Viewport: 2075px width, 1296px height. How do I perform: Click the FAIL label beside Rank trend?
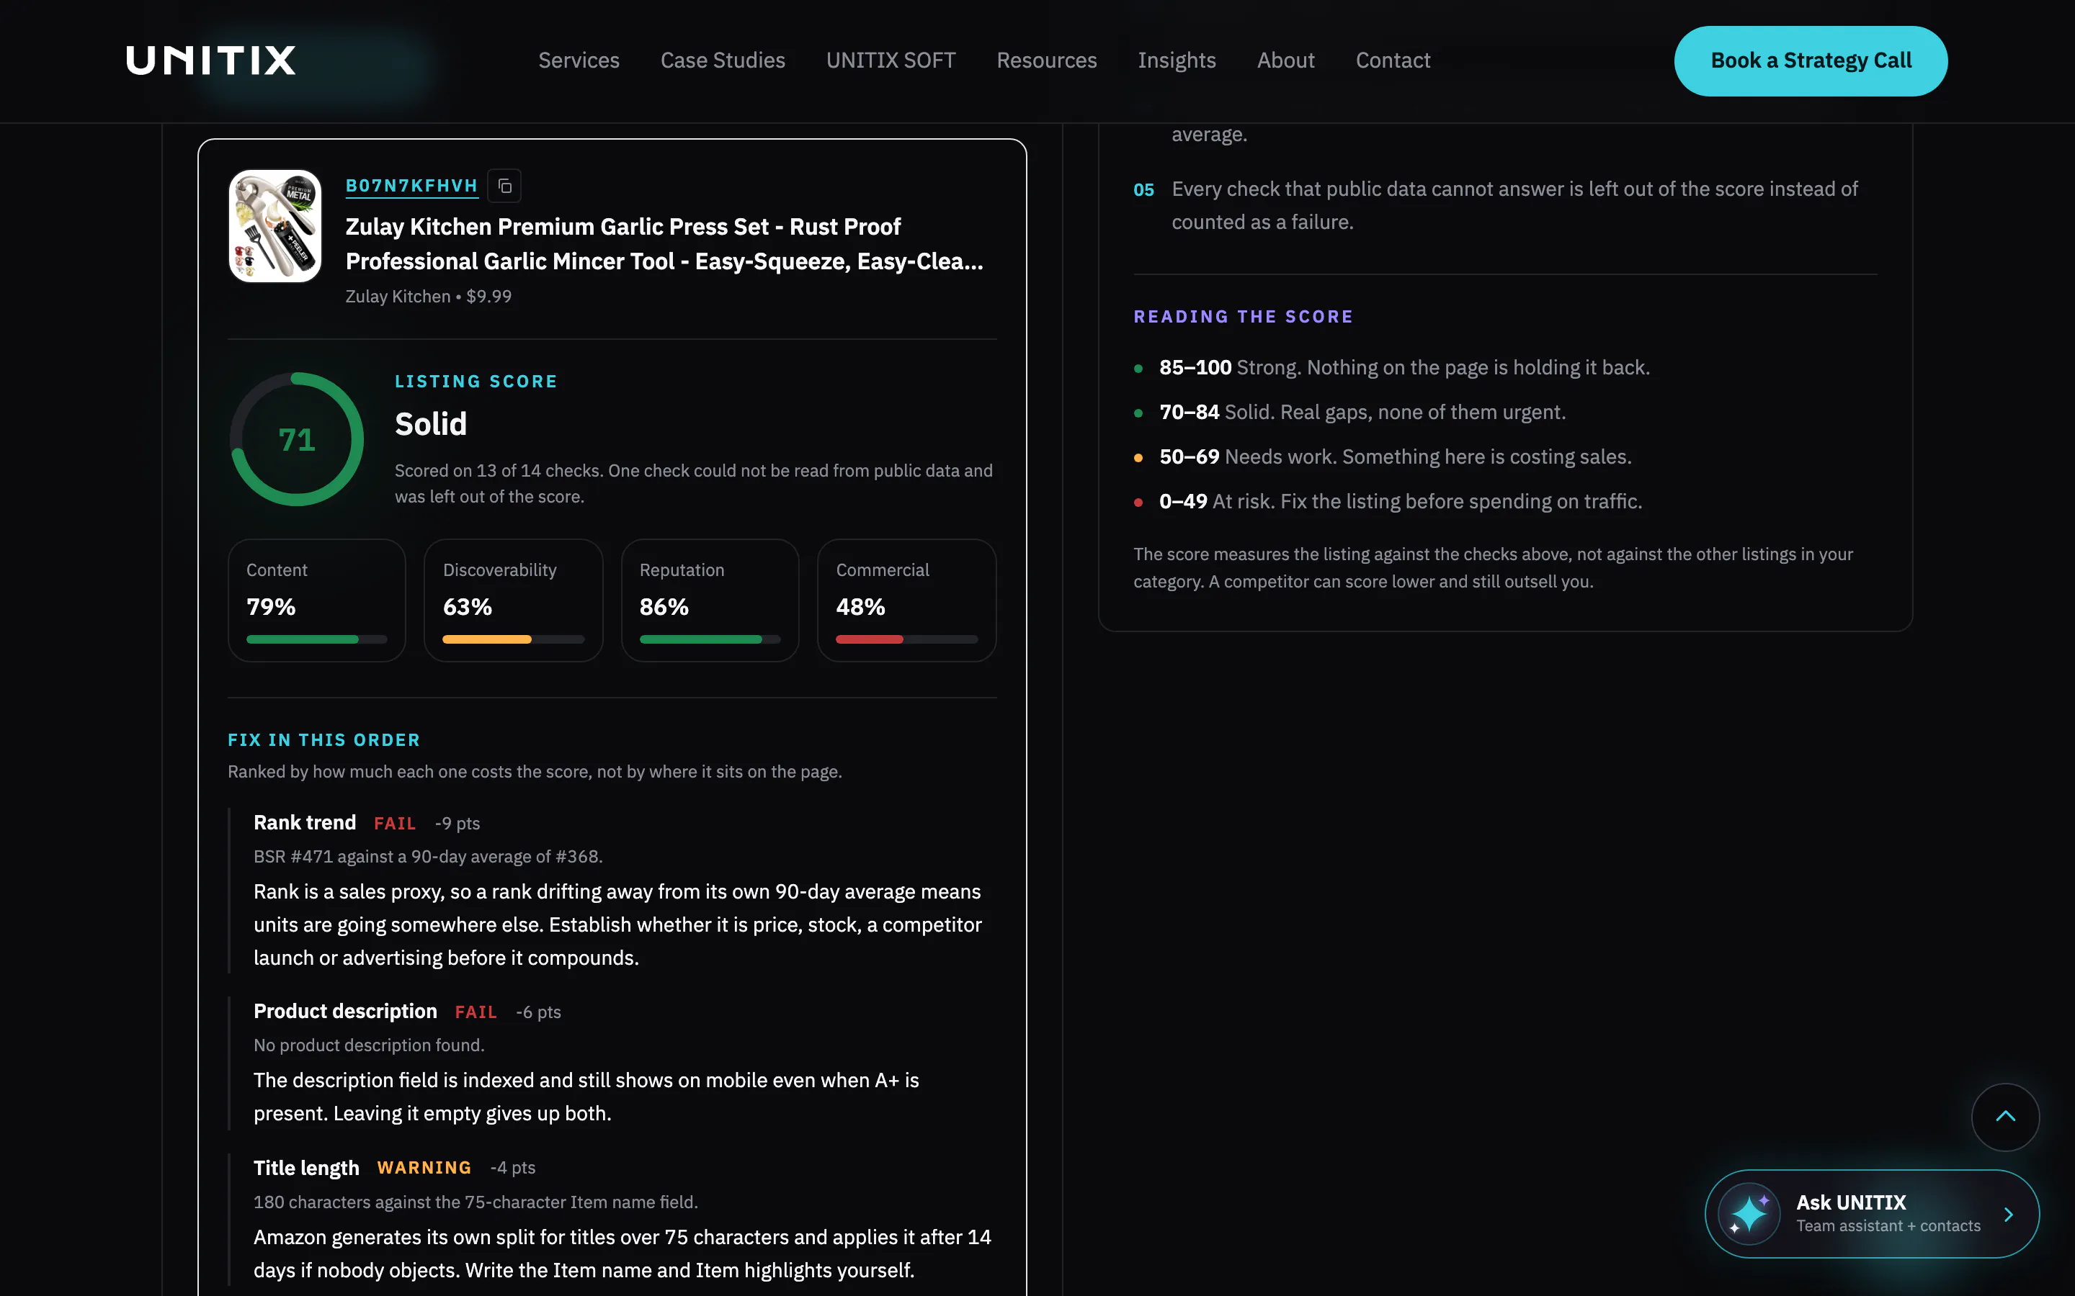point(394,824)
